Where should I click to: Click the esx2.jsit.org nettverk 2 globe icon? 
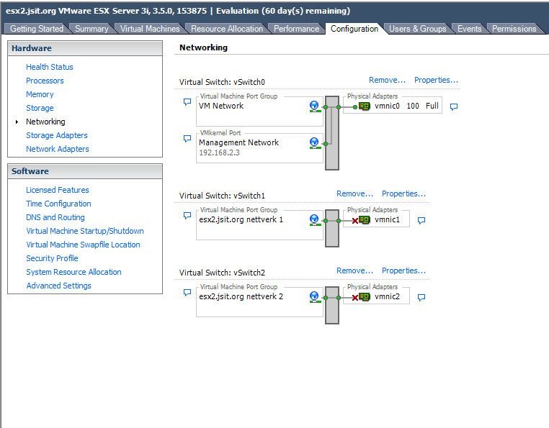click(315, 297)
